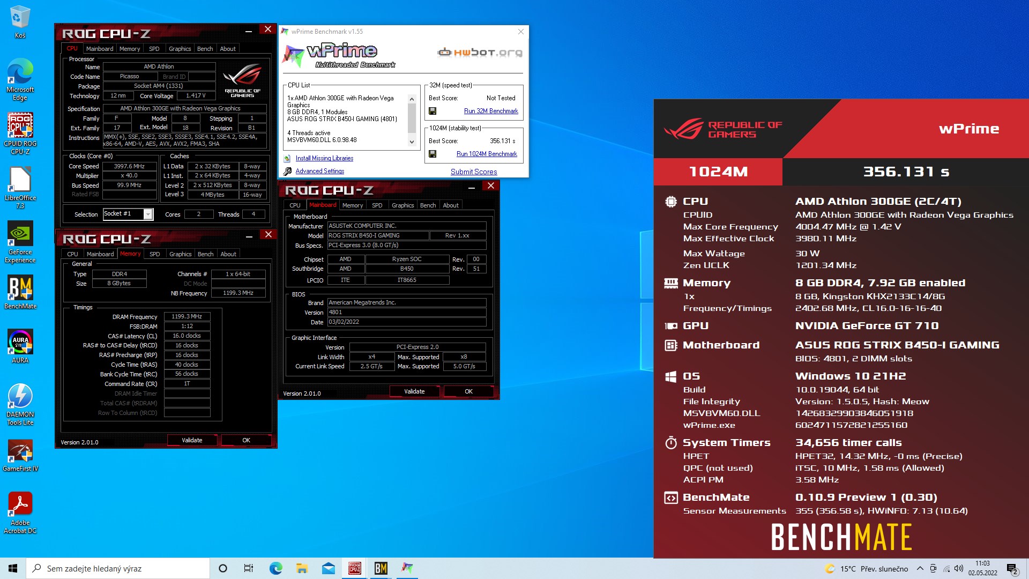Image resolution: width=1029 pixels, height=579 pixels.
Task: Click Submit Scores link in wPrime
Action: (474, 172)
